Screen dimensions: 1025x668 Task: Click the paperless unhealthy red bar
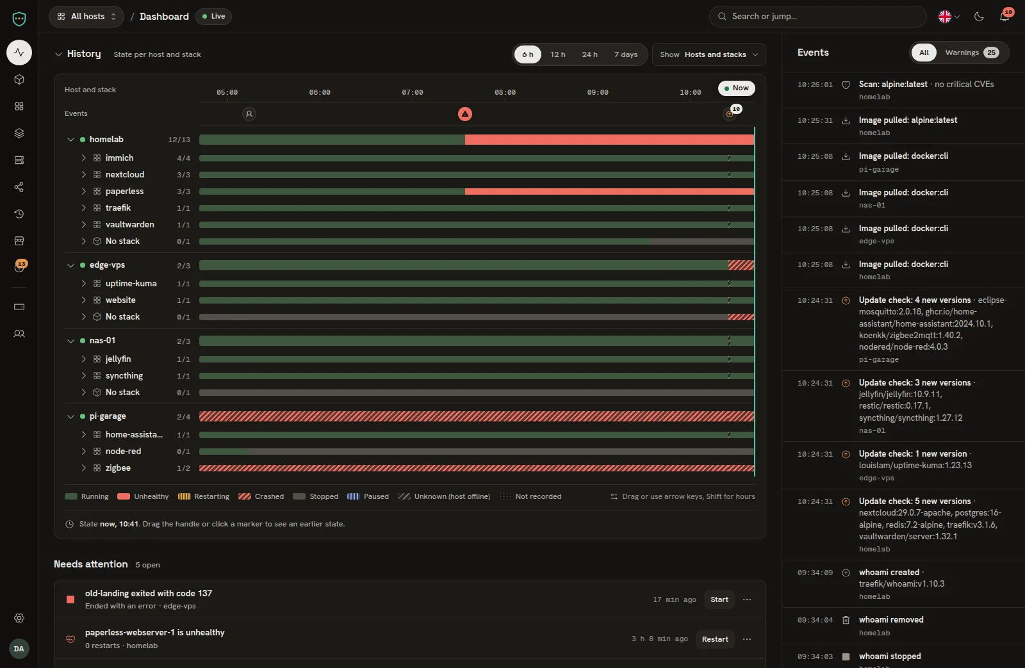609,191
